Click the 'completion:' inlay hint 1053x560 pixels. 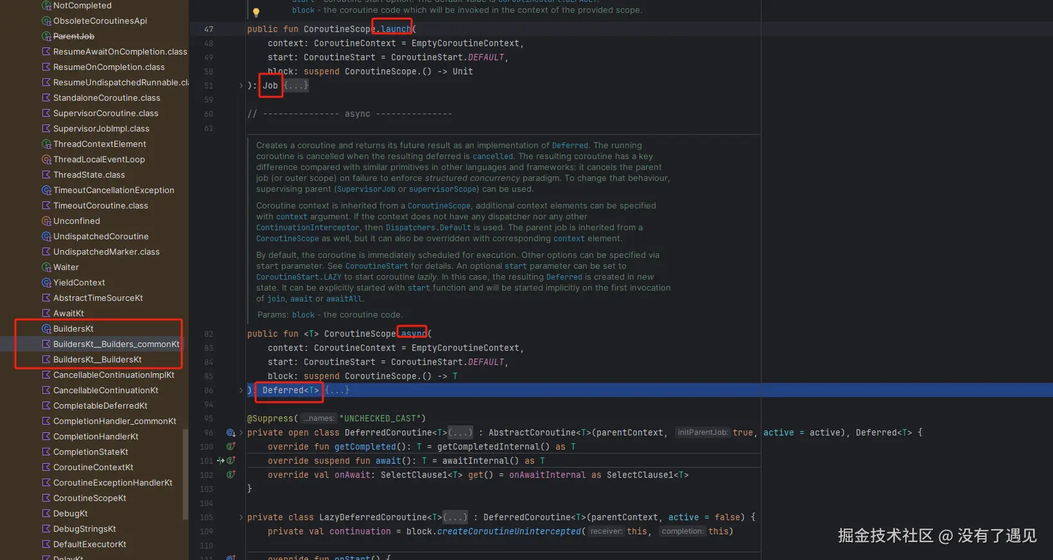683,531
